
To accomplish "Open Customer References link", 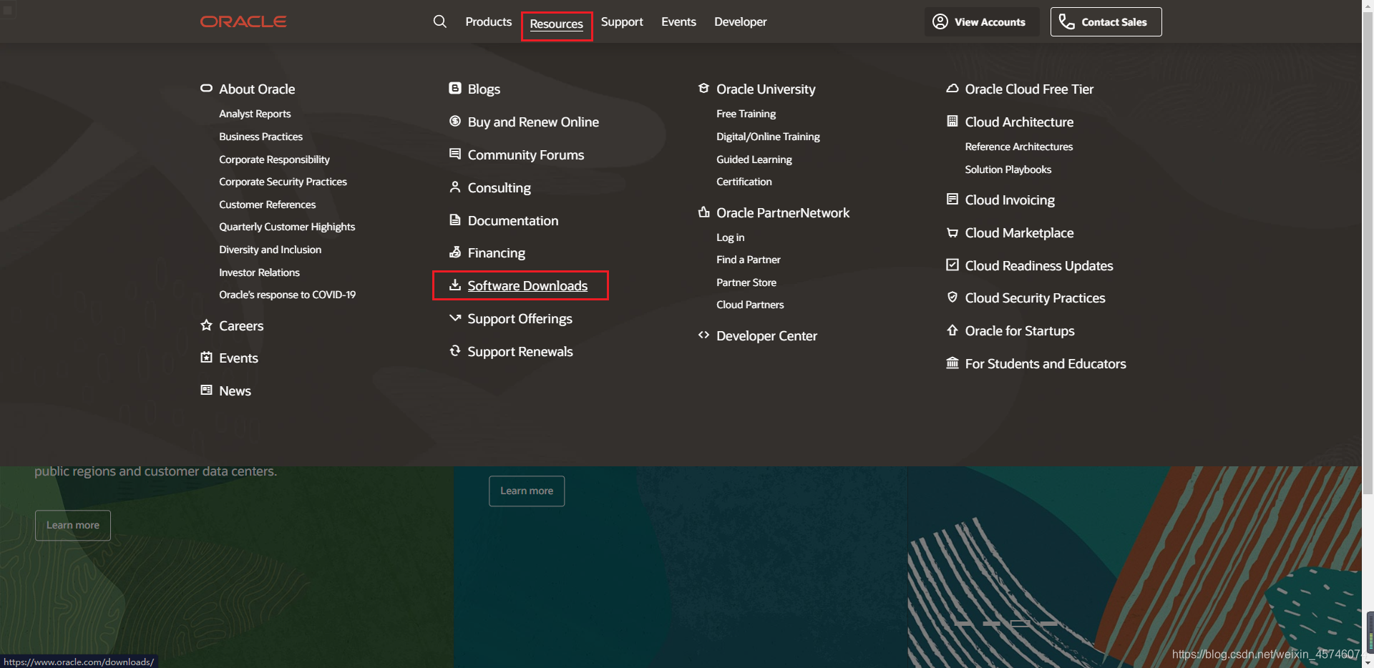I will pyautogui.click(x=267, y=205).
